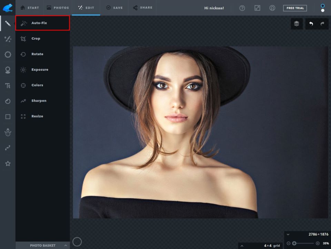The height and width of the screenshot is (249, 331).
Task: Open the octagon-shaped sidebar icon
Action: coord(8,55)
